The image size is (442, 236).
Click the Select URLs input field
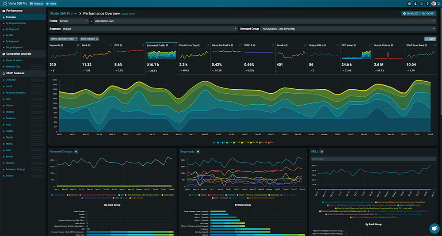[373, 159]
